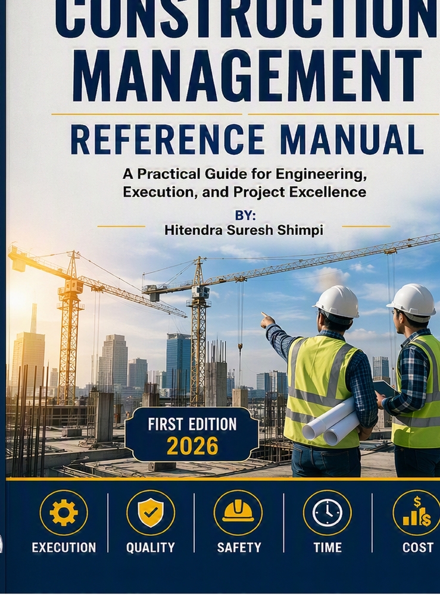Click the BY: label

click(245, 215)
